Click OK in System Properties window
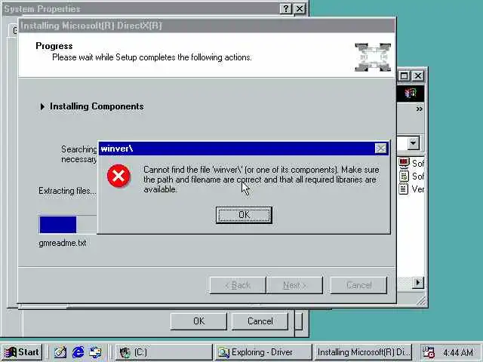Image resolution: width=483 pixels, height=362 pixels. pyautogui.click(x=198, y=321)
